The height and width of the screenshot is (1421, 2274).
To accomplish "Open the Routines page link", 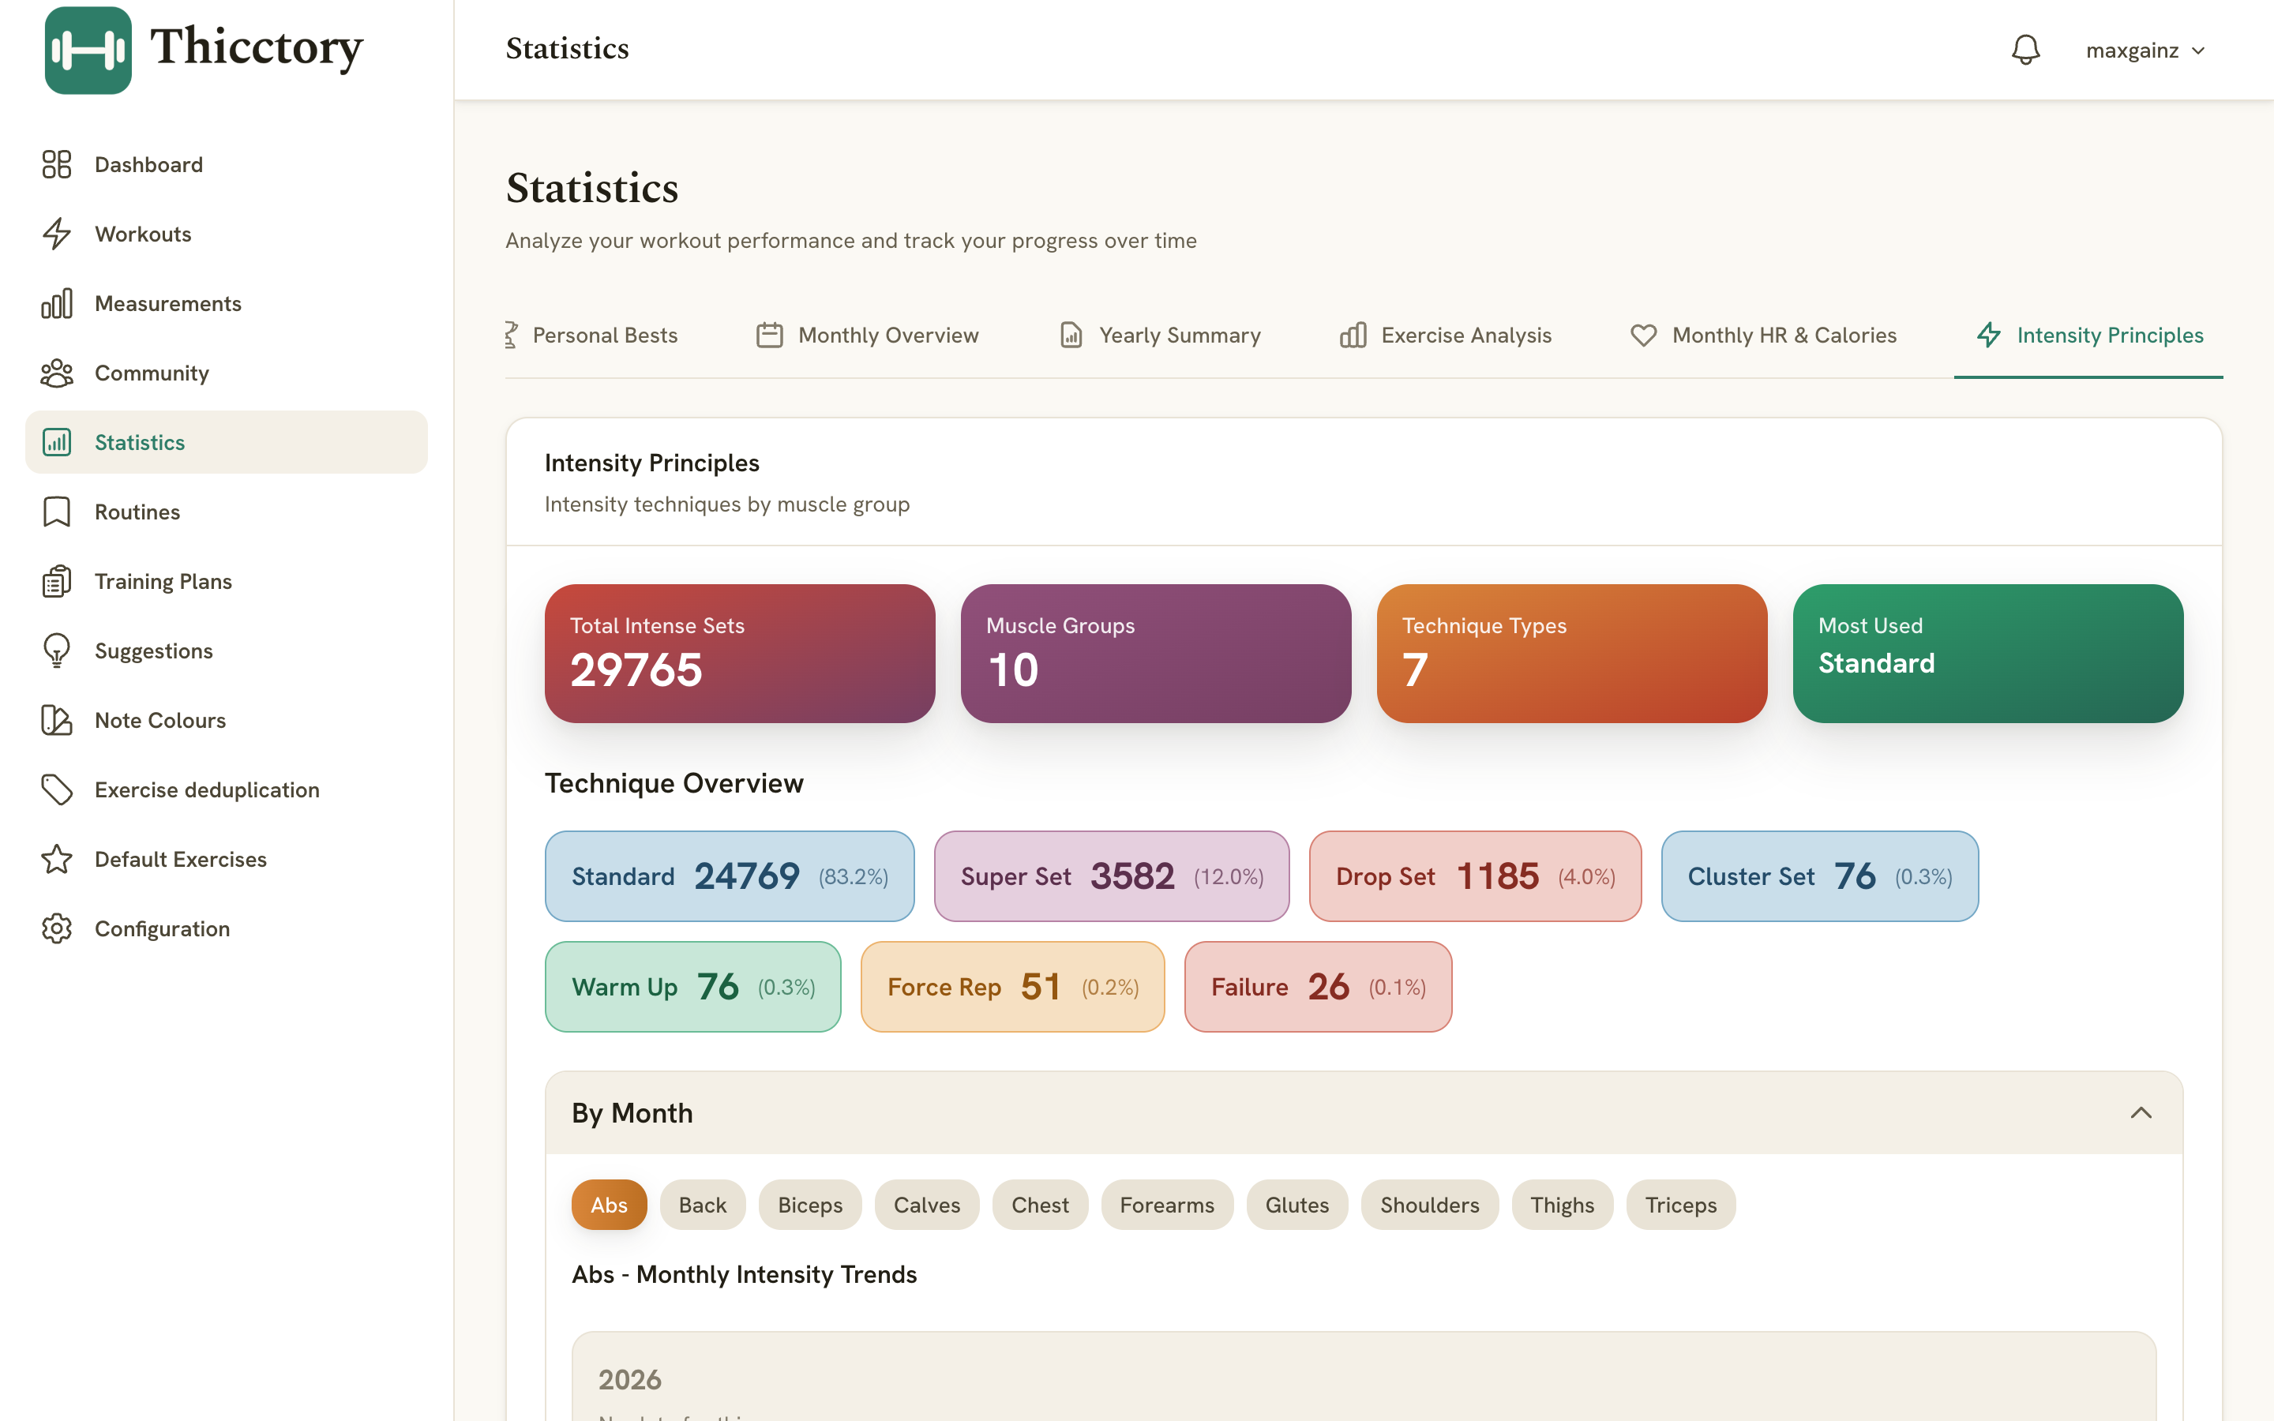I will [227, 512].
